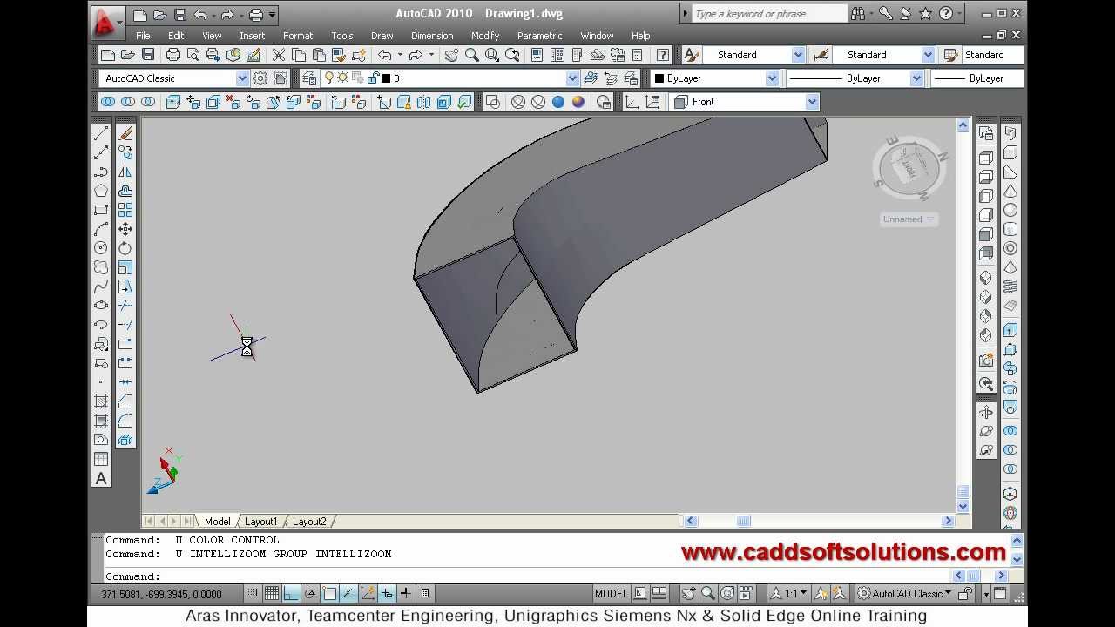Choose the Mirror modify tool
This screenshot has height=627, width=1115.
click(x=125, y=172)
